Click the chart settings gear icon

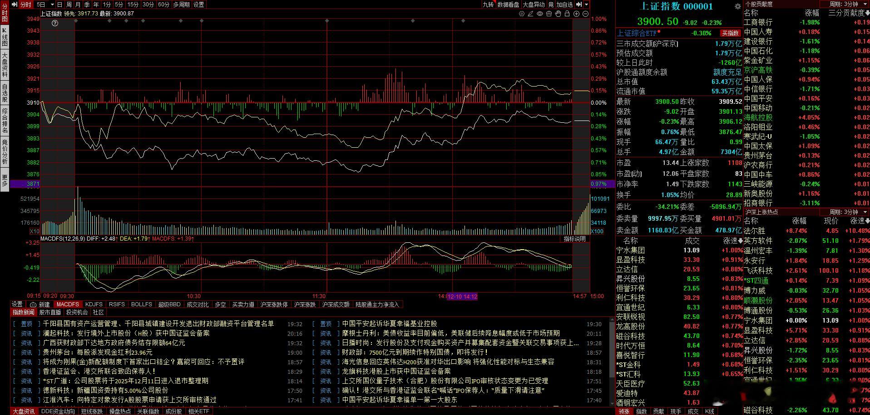[x=522, y=14]
